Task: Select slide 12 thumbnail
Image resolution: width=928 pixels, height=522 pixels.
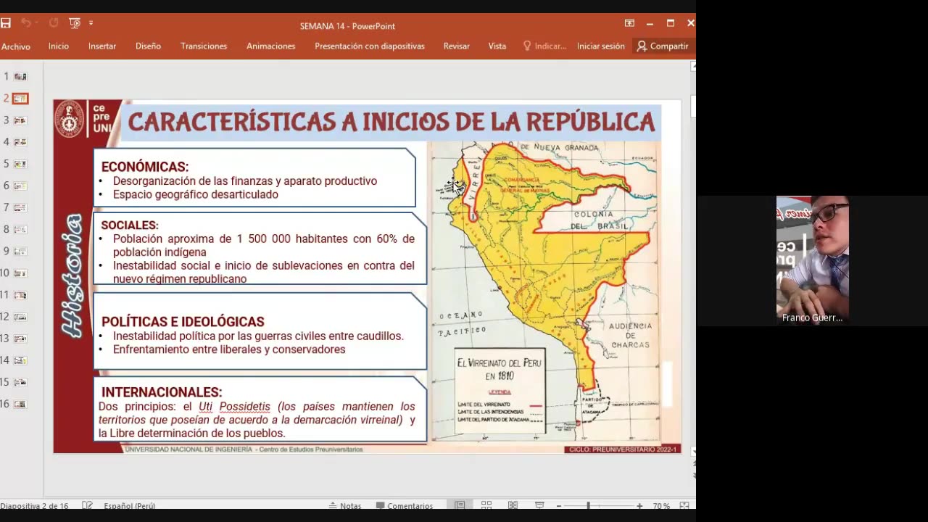Action: tap(20, 317)
